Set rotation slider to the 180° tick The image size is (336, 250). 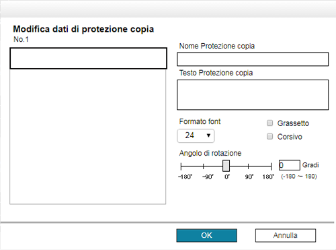[x=271, y=166]
